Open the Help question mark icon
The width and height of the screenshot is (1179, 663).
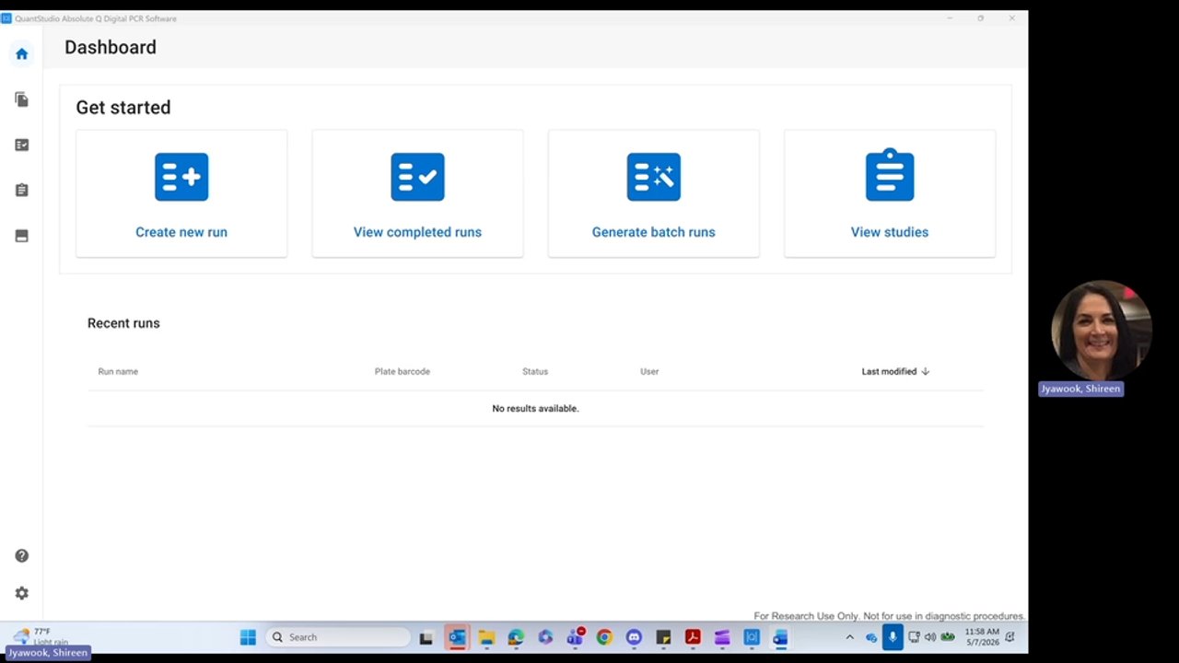tap(22, 556)
